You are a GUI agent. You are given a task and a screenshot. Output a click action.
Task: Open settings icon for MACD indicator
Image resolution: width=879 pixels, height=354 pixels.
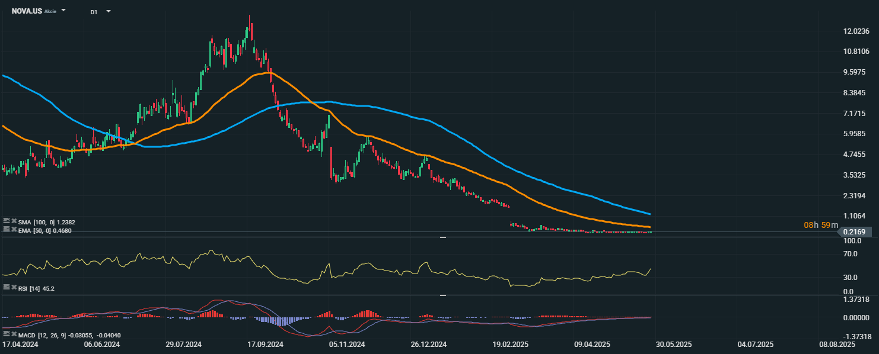coord(6,334)
